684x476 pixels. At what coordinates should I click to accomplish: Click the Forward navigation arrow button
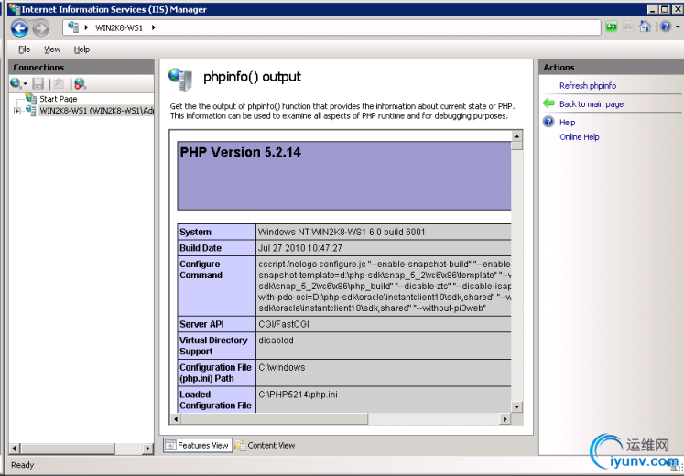41,28
